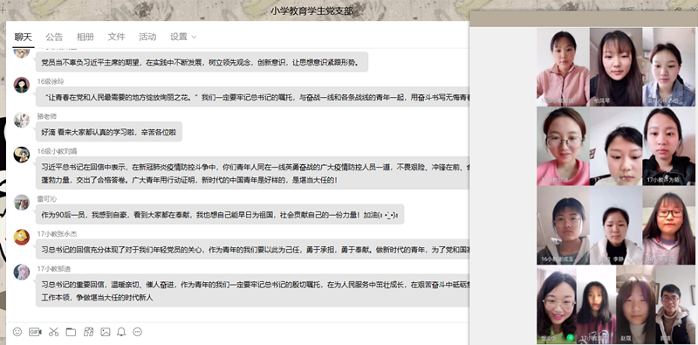
Task: Click the message starting 习总书记的回信充分体现了
Action: coord(252,250)
